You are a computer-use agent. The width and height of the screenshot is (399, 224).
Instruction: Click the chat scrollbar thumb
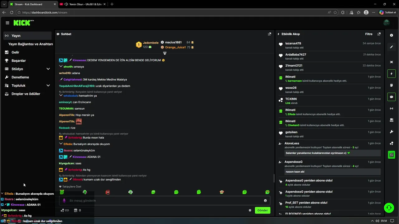click(x=274, y=178)
